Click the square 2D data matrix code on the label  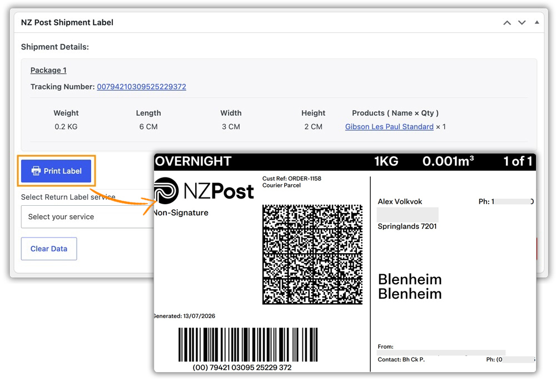(312, 254)
